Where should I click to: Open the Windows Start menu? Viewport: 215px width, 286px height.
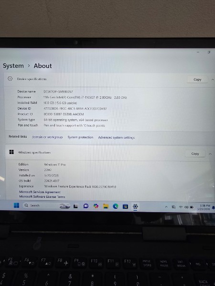[x=16, y=205]
